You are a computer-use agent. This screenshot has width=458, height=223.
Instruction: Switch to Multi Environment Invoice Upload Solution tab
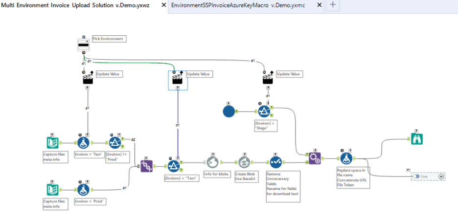tap(76, 5)
